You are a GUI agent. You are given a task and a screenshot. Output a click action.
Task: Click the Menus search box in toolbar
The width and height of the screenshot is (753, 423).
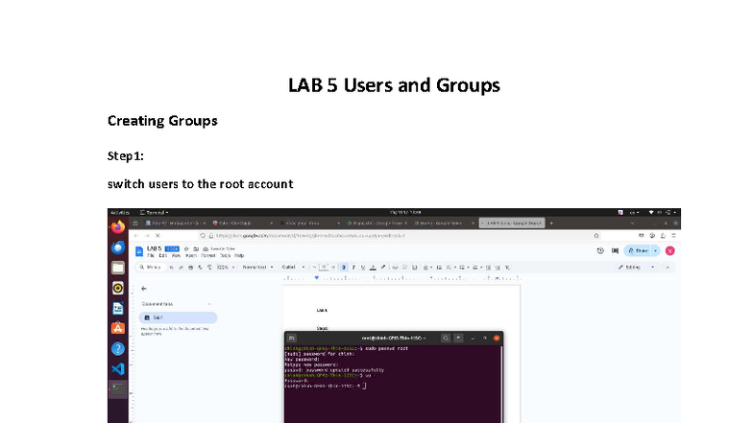click(x=152, y=267)
